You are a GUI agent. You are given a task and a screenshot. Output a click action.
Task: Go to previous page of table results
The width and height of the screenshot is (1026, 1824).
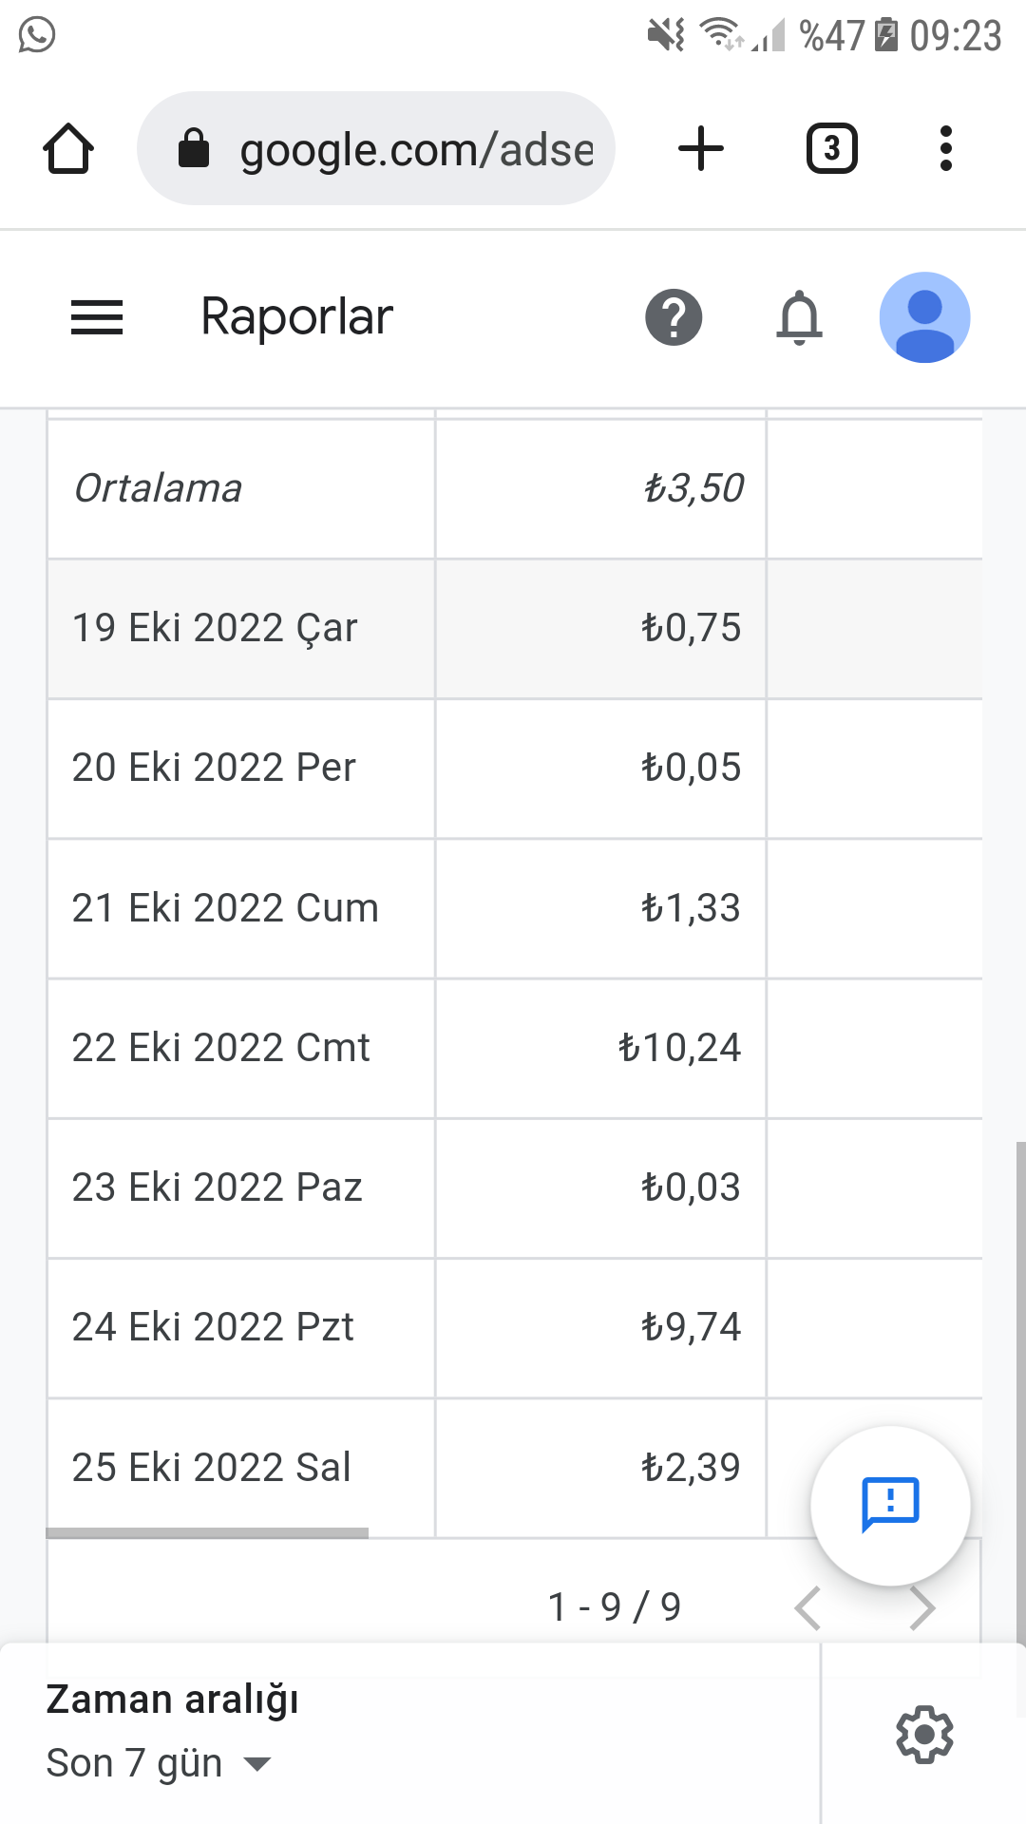coord(807,1607)
